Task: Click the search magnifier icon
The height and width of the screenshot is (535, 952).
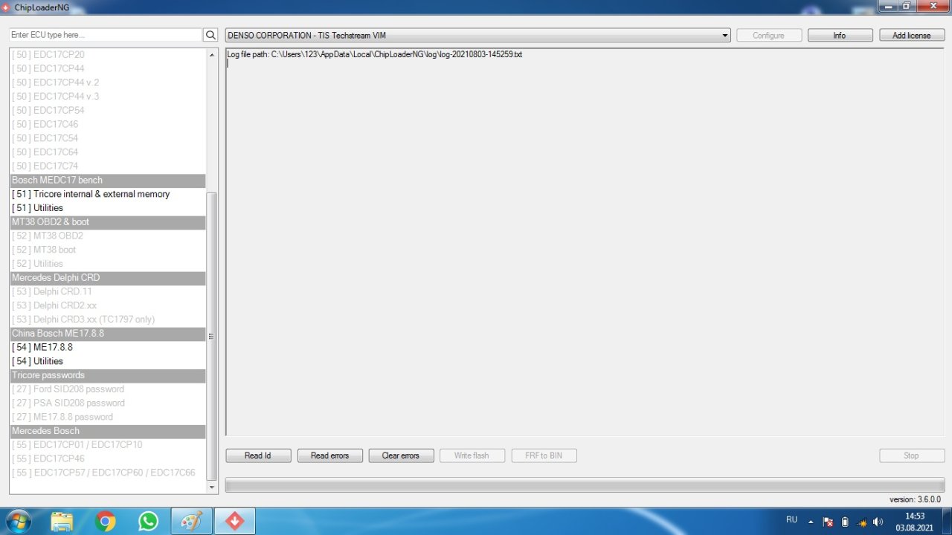Action: [210, 35]
